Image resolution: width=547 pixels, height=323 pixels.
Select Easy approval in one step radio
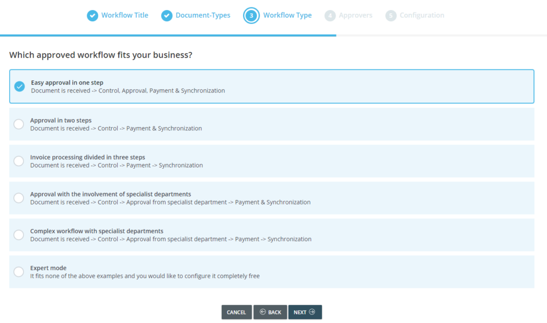tap(20, 86)
